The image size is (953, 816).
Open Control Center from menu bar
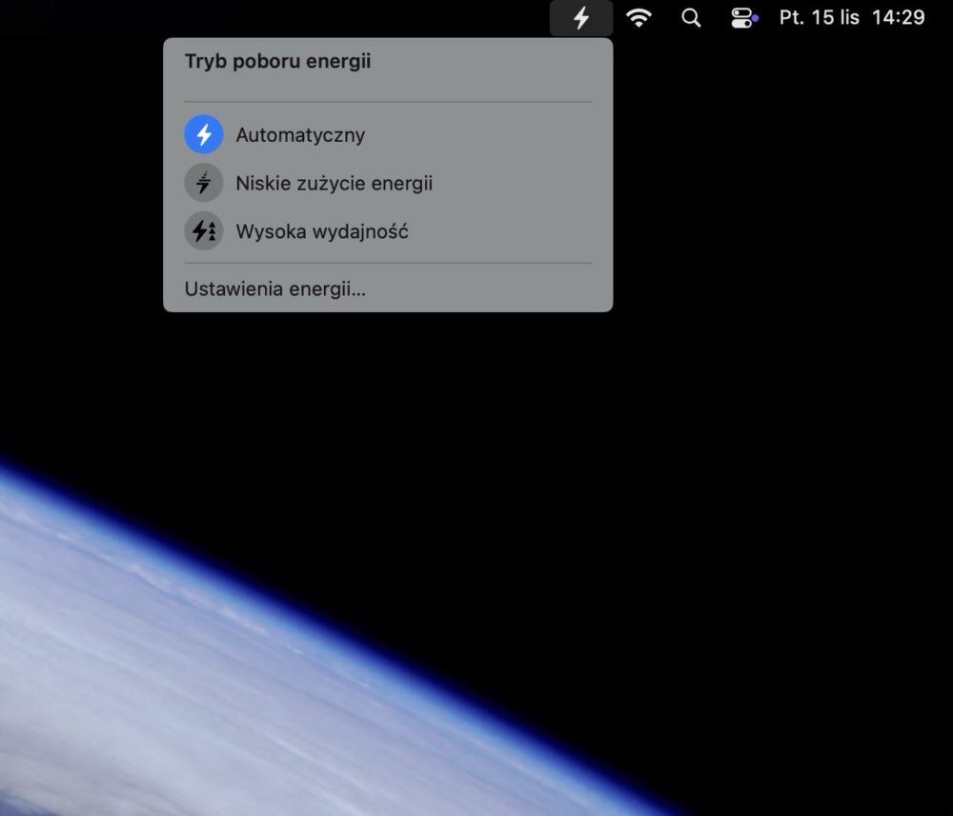pos(744,17)
